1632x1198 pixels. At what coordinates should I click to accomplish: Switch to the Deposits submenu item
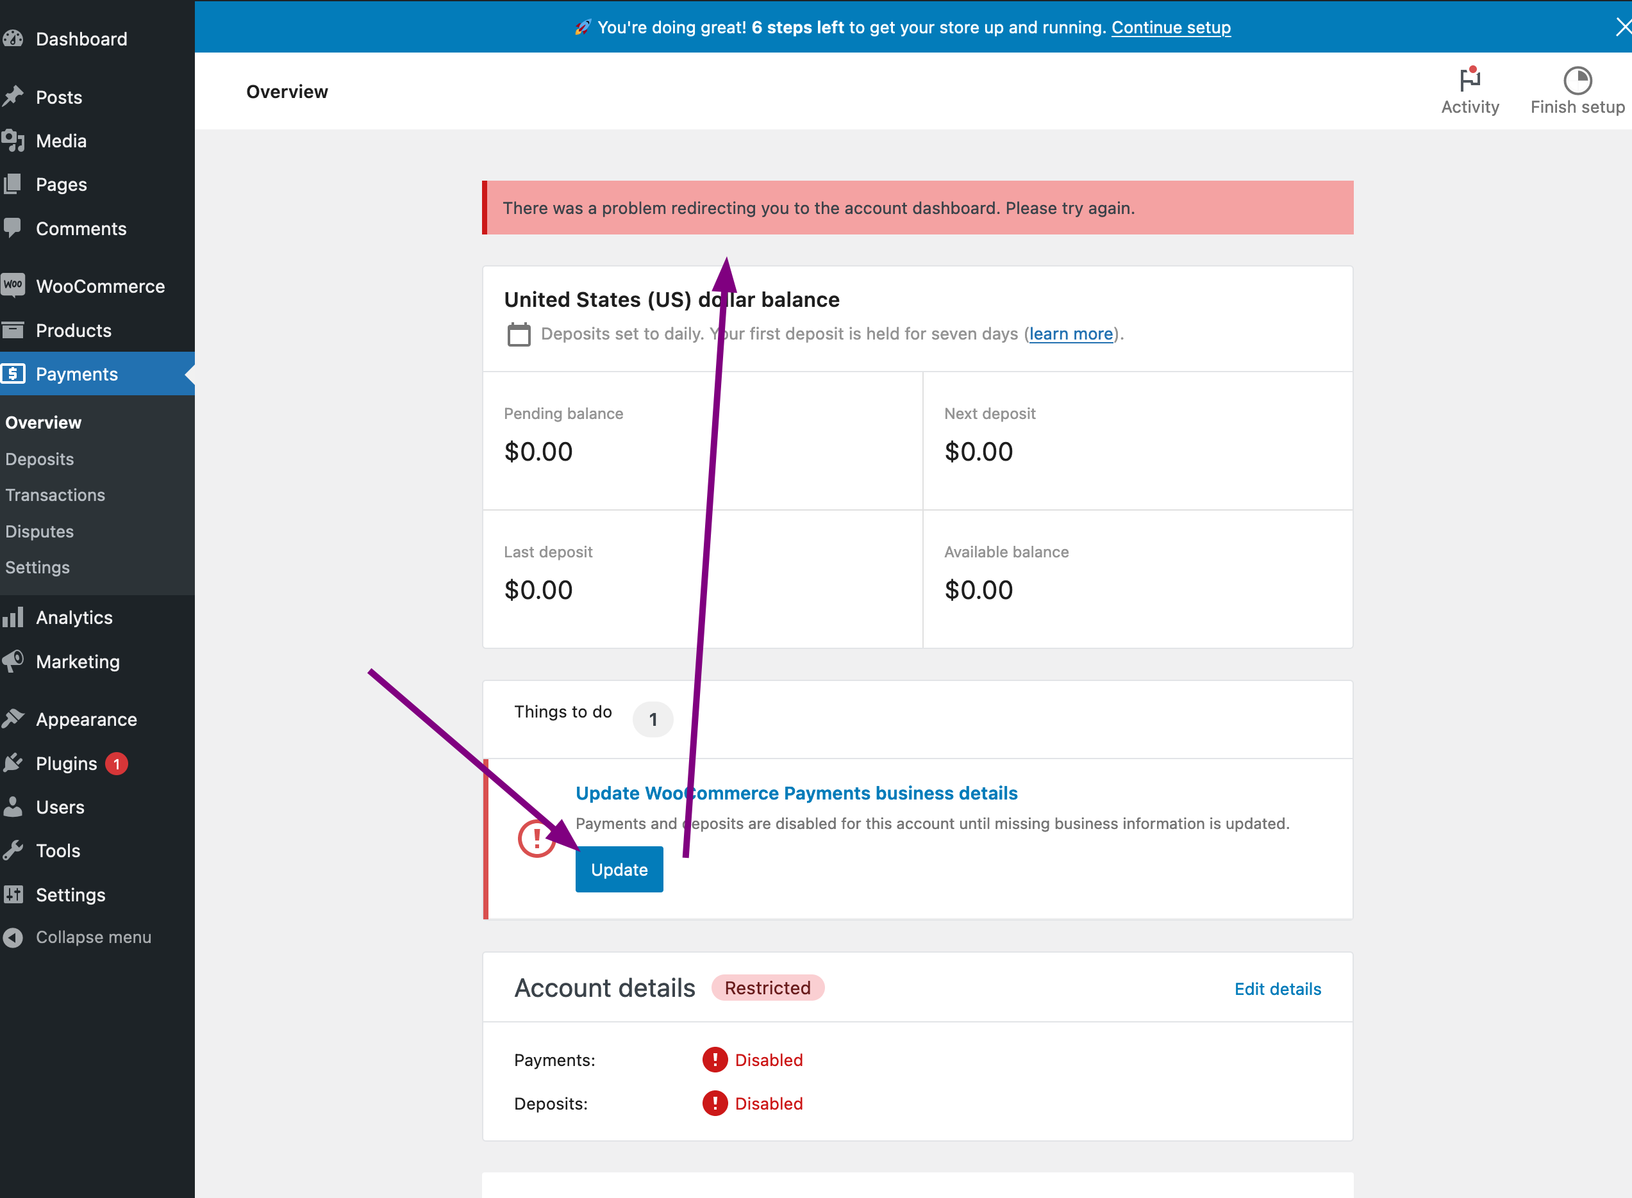[38, 458]
